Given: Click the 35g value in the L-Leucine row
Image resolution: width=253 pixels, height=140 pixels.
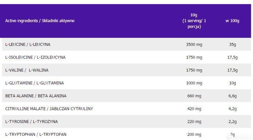Looking at the screenshot, I should click(233, 44).
